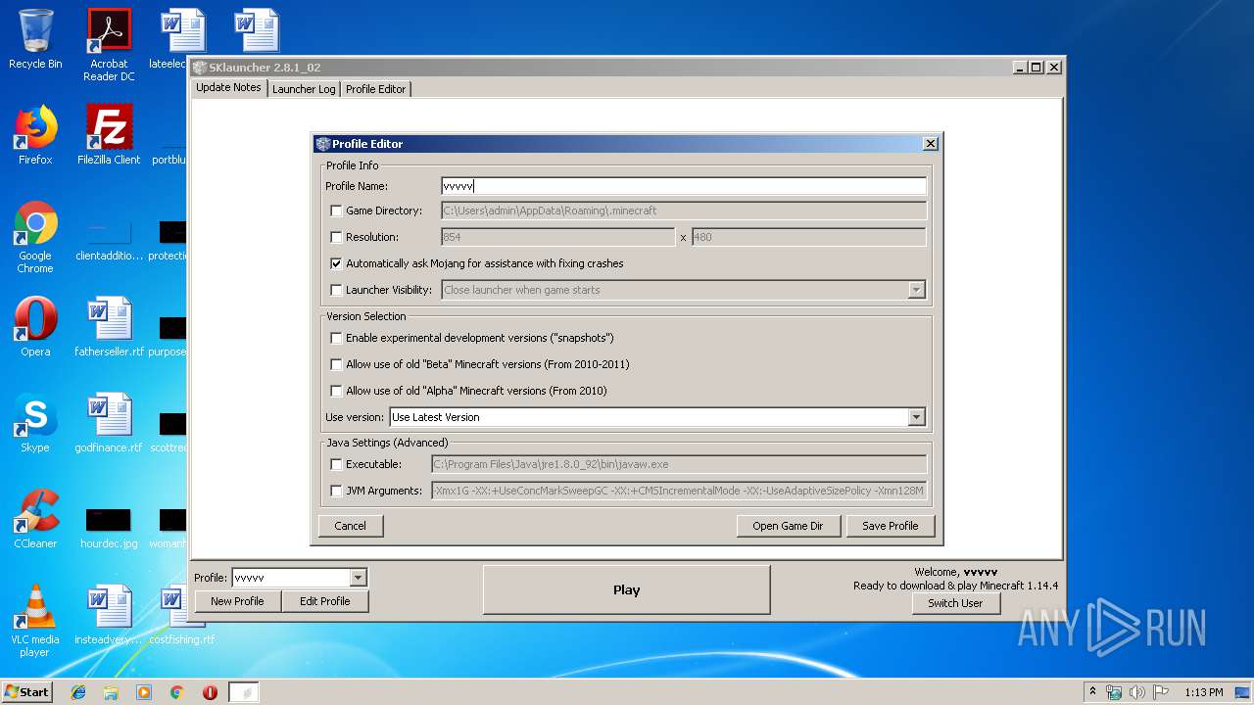Enable the Java Executable checkbox
This screenshot has height=705, width=1254.
[x=336, y=464]
